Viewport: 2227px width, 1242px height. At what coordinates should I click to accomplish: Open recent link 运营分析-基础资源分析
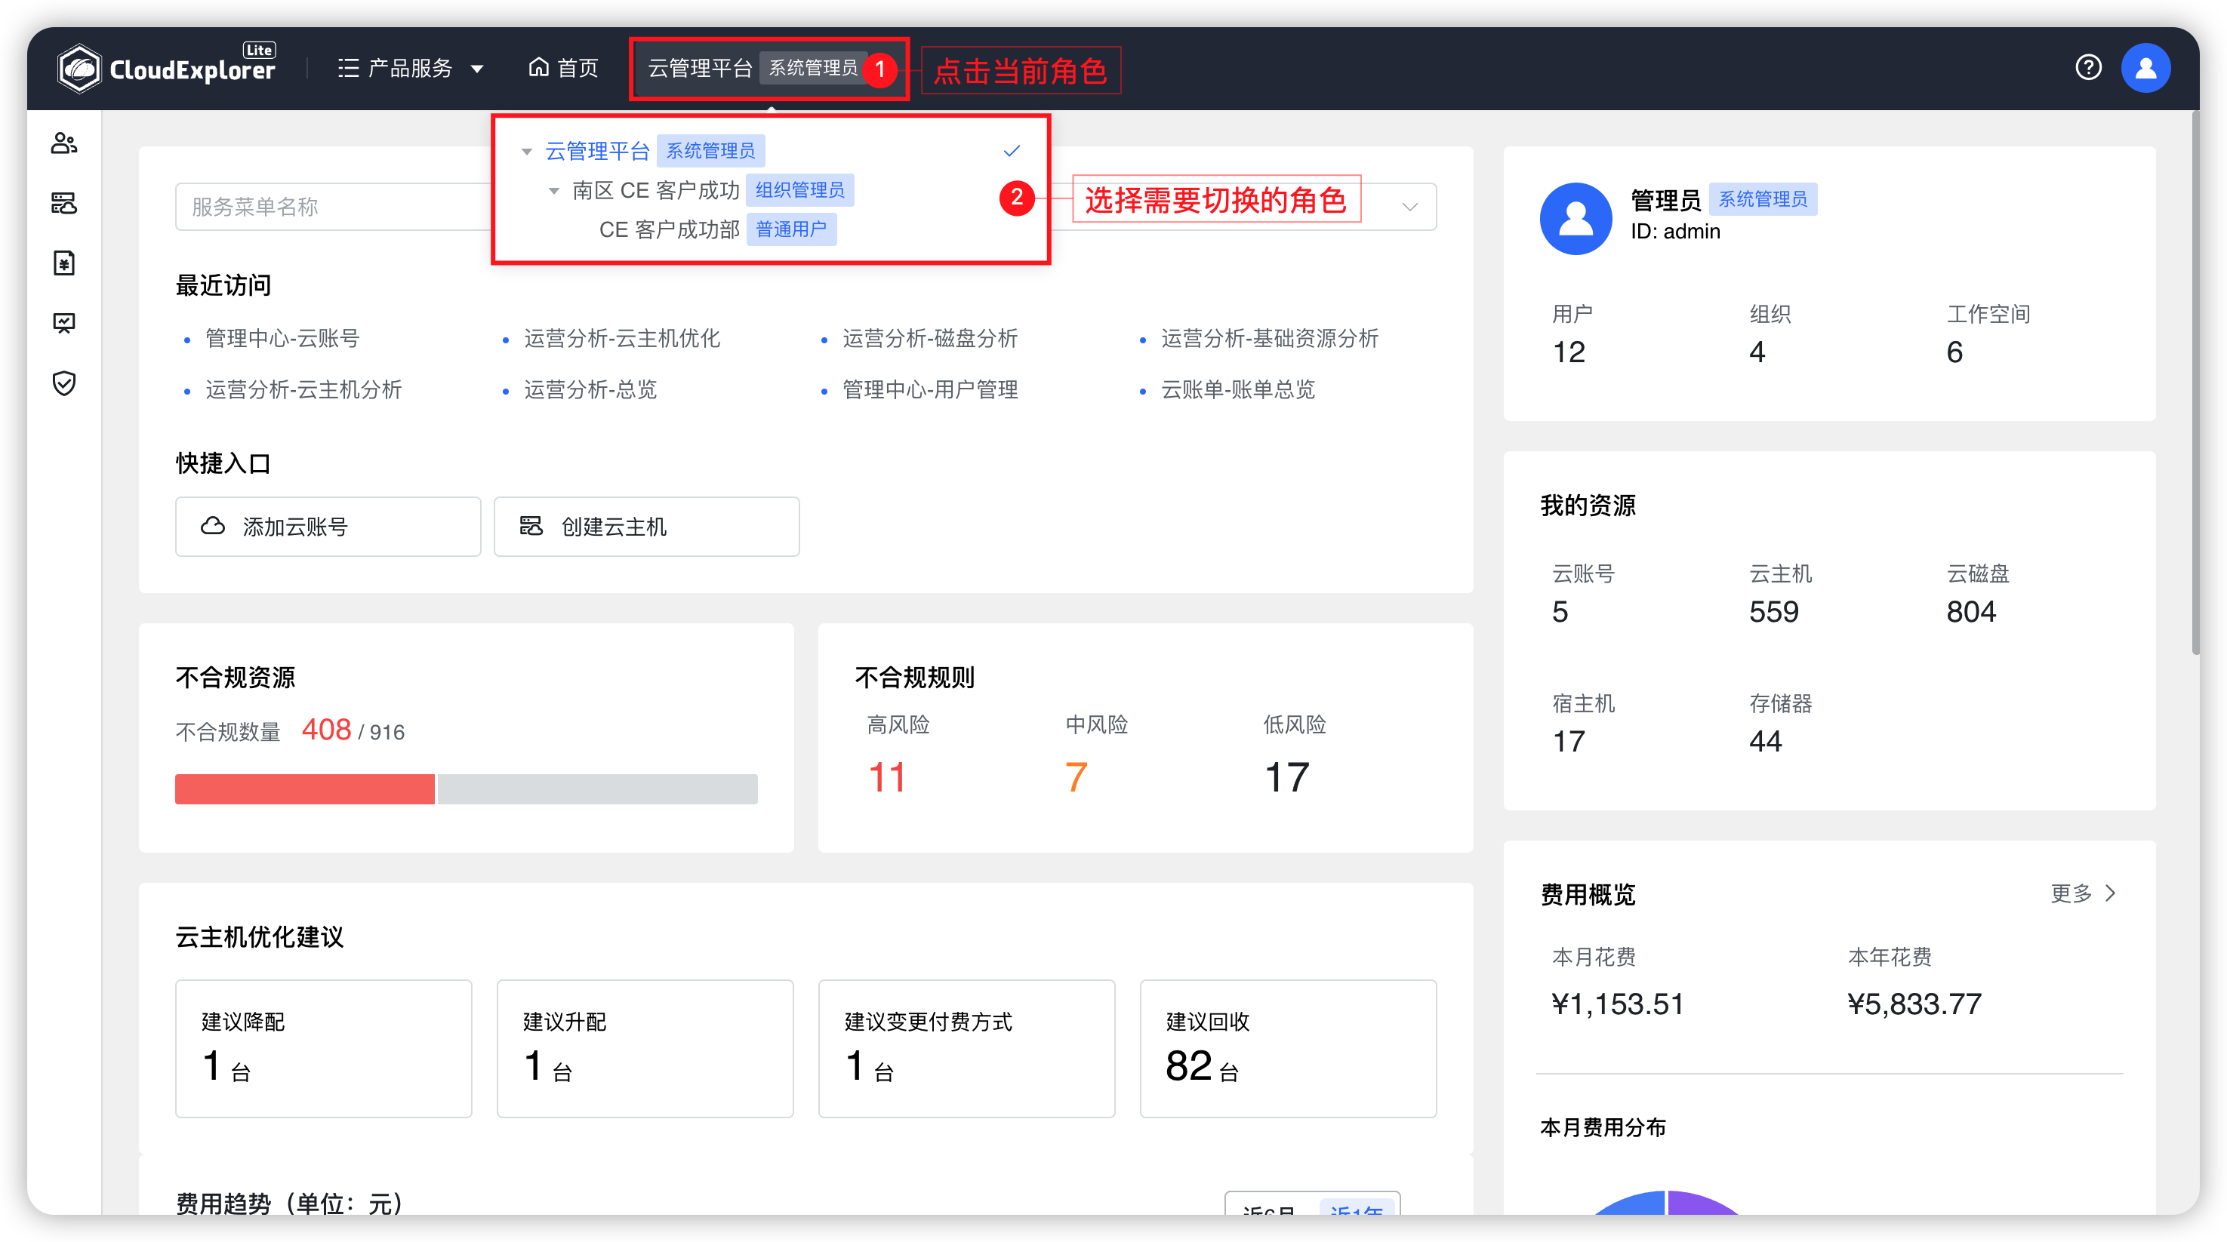click(x=1269, y=339)
